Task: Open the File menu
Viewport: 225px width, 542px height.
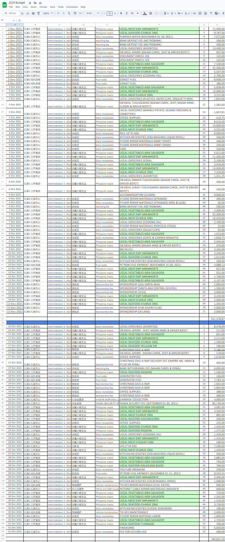Action: tap(11, 7)
